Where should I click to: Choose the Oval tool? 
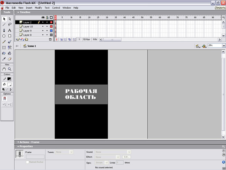4,36
